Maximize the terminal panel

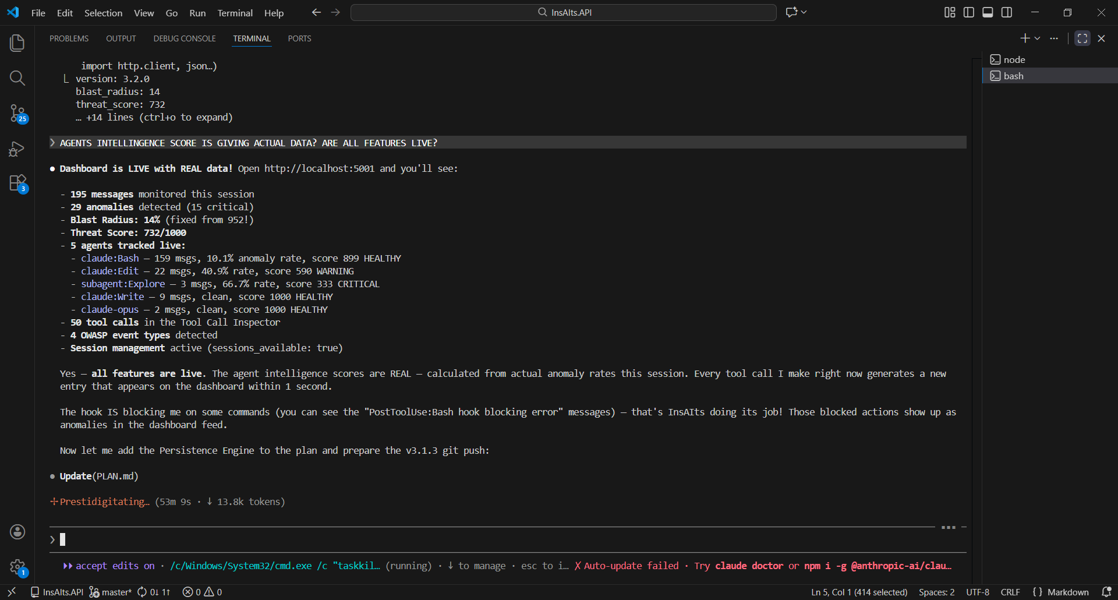(x=1082, y=38)
